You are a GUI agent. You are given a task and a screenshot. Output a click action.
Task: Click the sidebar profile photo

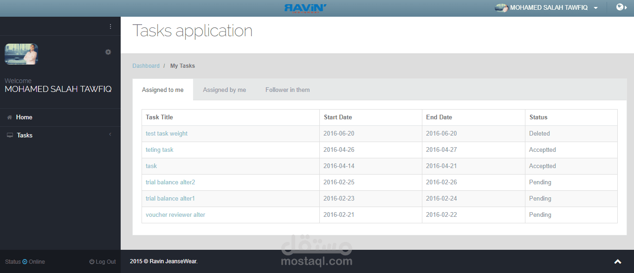click(x=21, y=54)
